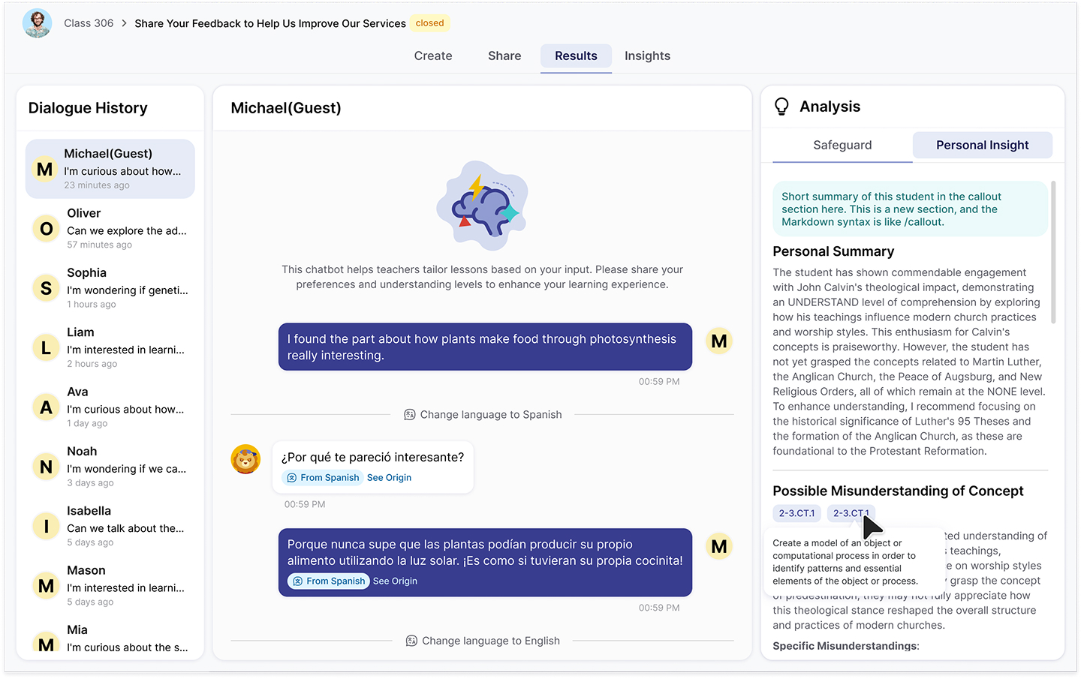1081x679 pixels.
Task: Click the Analysis lightbulb icon
Action: [x=781, y=107]
